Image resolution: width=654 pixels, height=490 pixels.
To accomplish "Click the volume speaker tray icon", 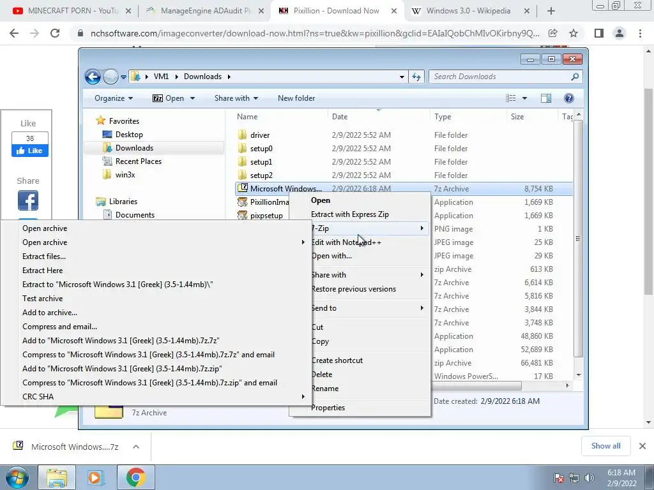I will 589,478.
